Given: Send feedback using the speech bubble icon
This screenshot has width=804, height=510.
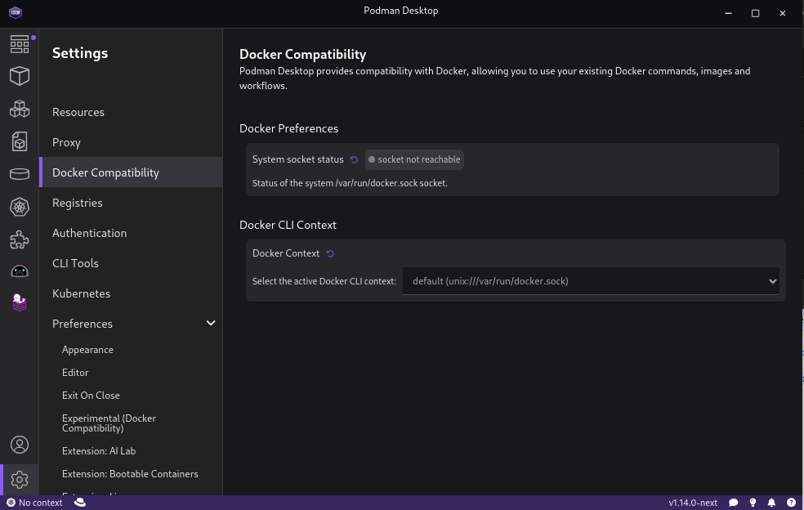Looking at the screenshot, I should (x=733, y=502).
